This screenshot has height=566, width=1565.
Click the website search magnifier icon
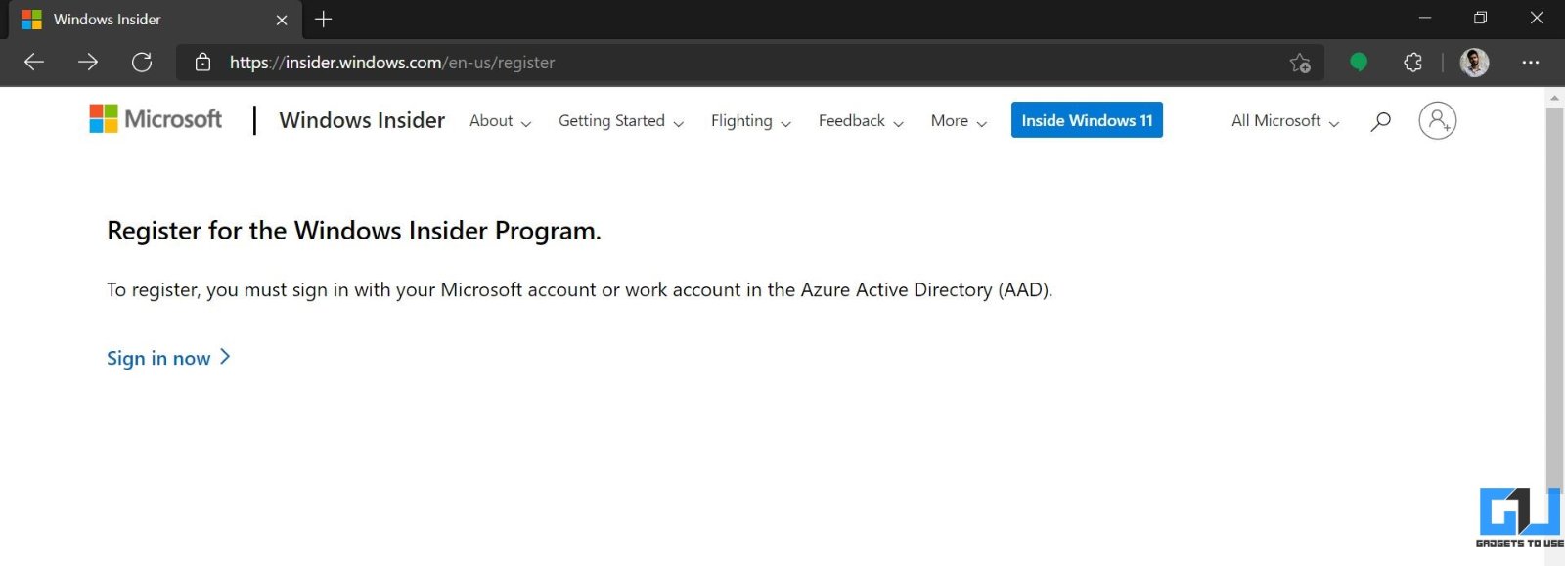[x=1380, y=121]
